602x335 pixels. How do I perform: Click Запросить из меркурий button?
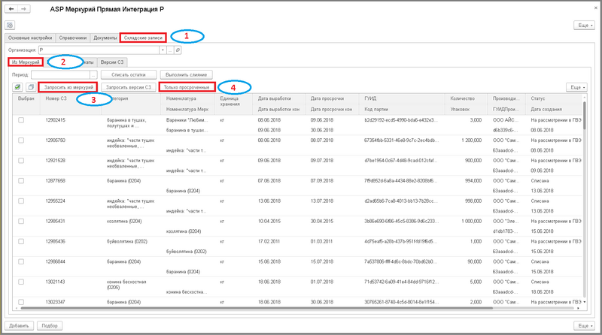click(68, 87)
